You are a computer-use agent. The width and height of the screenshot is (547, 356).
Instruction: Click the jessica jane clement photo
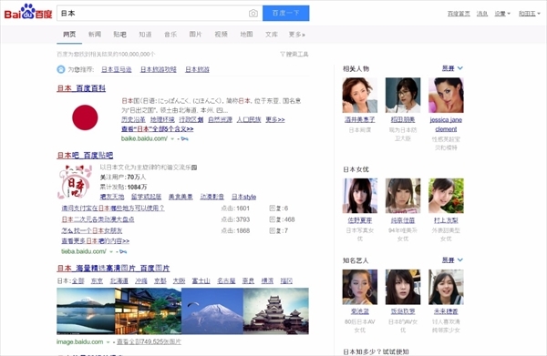(x=446, y=95)
